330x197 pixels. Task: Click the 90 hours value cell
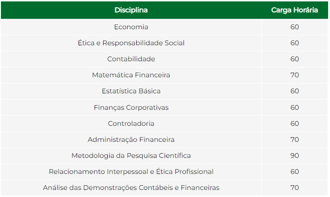295,156
